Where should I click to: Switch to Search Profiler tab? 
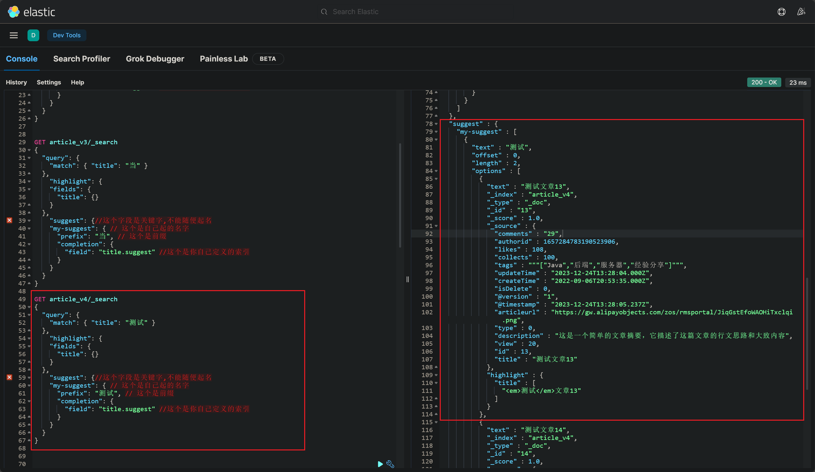pos(82,59)
